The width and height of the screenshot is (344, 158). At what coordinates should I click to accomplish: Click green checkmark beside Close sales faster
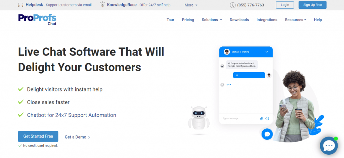(21, 102)
